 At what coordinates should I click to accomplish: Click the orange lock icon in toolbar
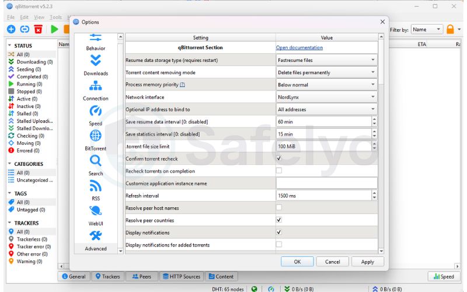tap(450, 30)
